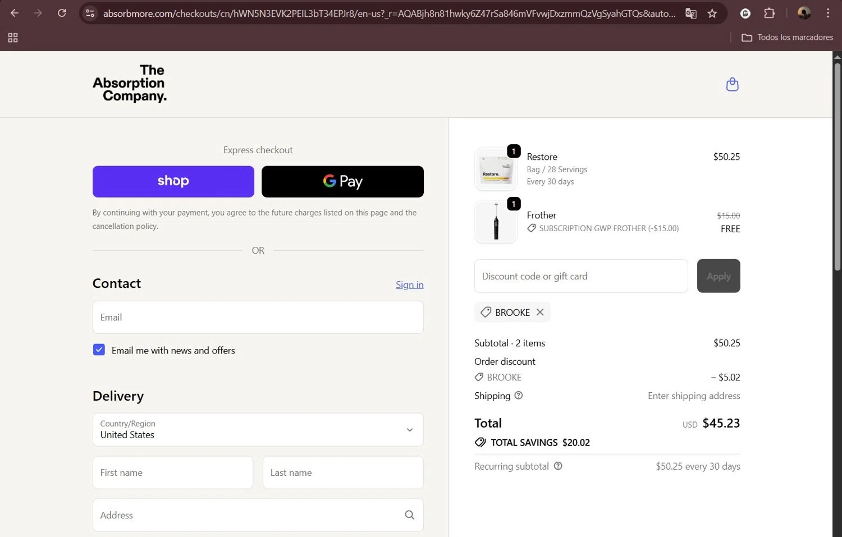Image resolution: width=842 pixels, height=537 pixels.
Task: Click the address search magnifier icon
Action: tap(410, 515)
